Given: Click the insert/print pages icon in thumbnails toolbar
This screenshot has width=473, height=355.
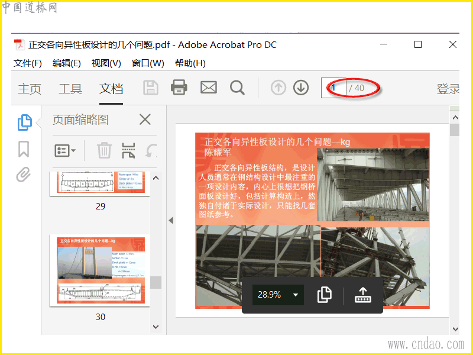Looking at the screenshot, I should coord(128,150).
